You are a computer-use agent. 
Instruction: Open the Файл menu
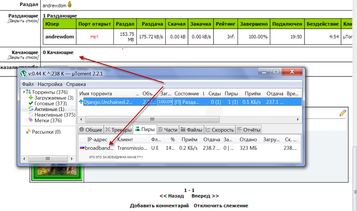[x=28, y=84]
